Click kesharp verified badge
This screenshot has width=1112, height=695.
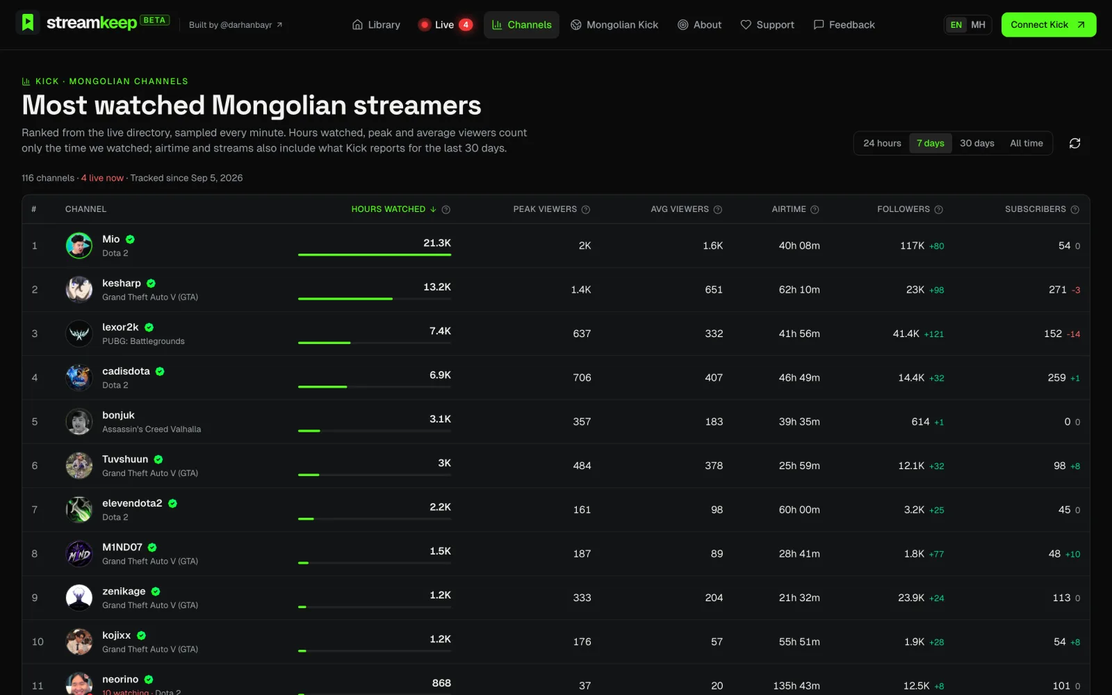[151, 283]
